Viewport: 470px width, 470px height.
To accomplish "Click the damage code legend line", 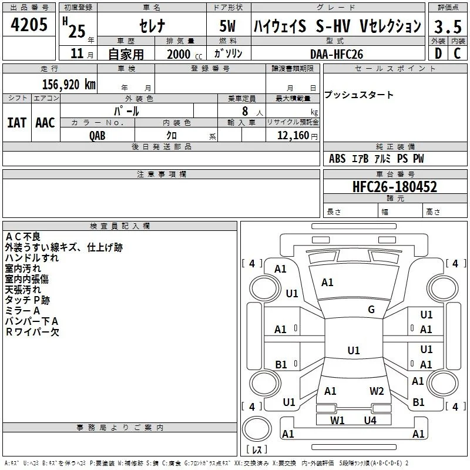I will [207, 464].
